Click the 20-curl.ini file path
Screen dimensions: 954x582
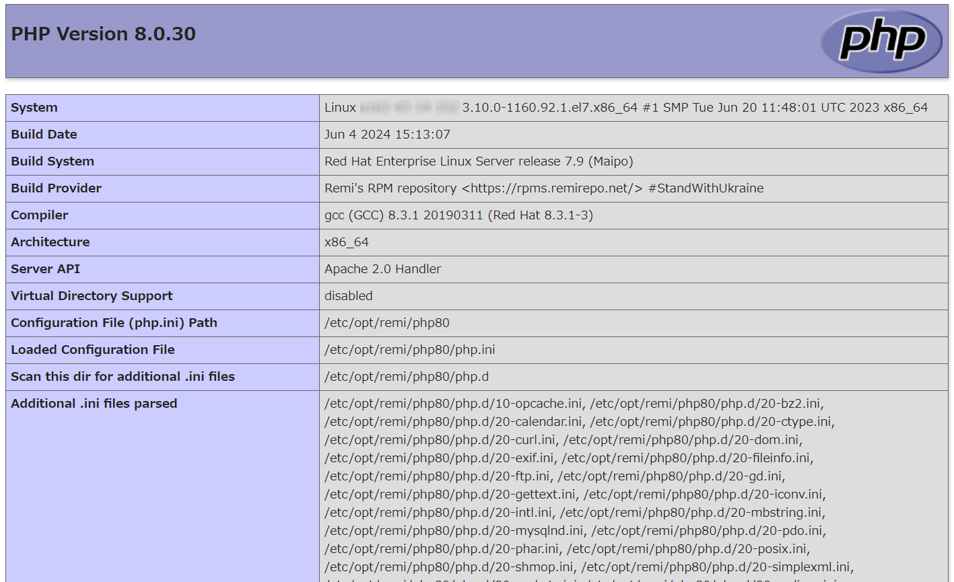click(x=440, y=440)
